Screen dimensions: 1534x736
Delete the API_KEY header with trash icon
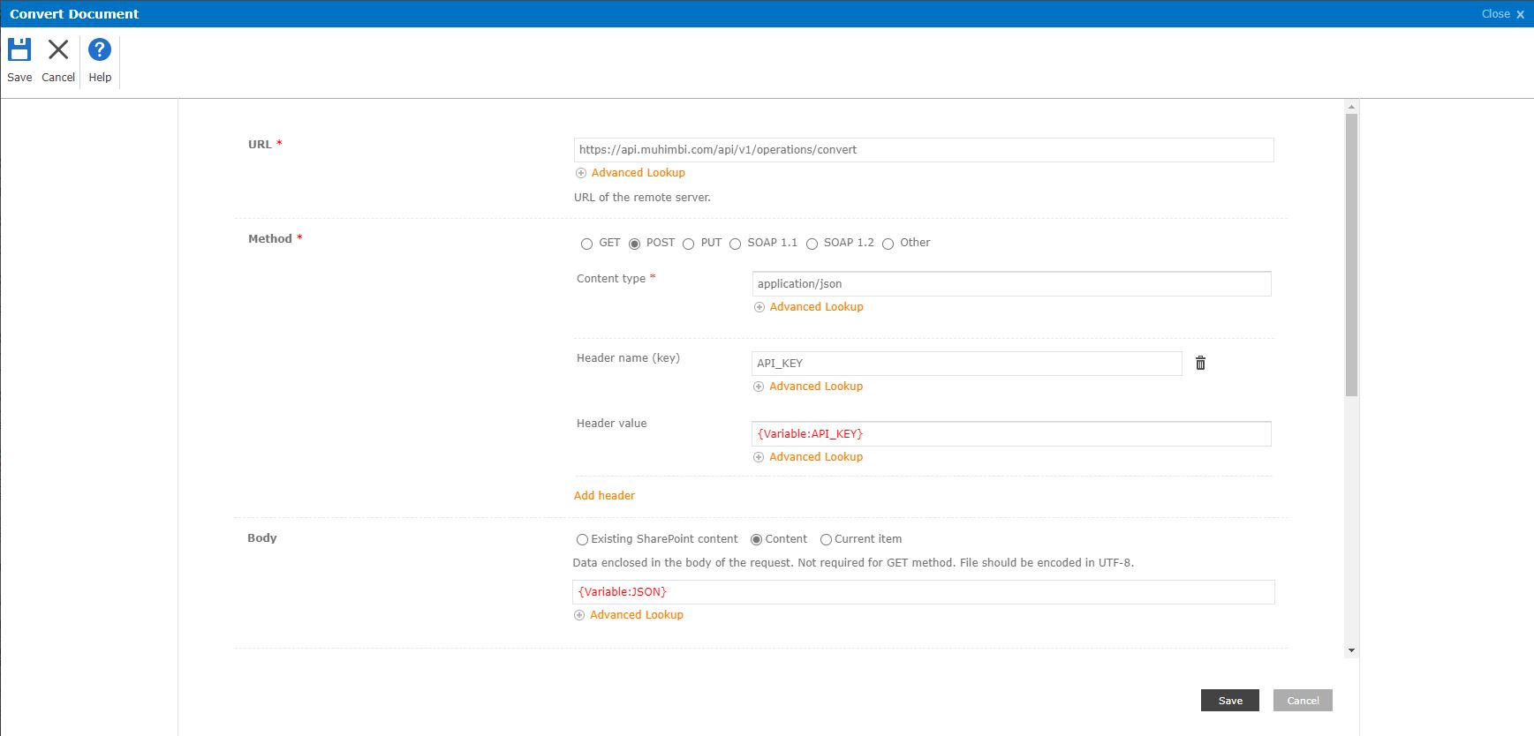[1200, 363]
